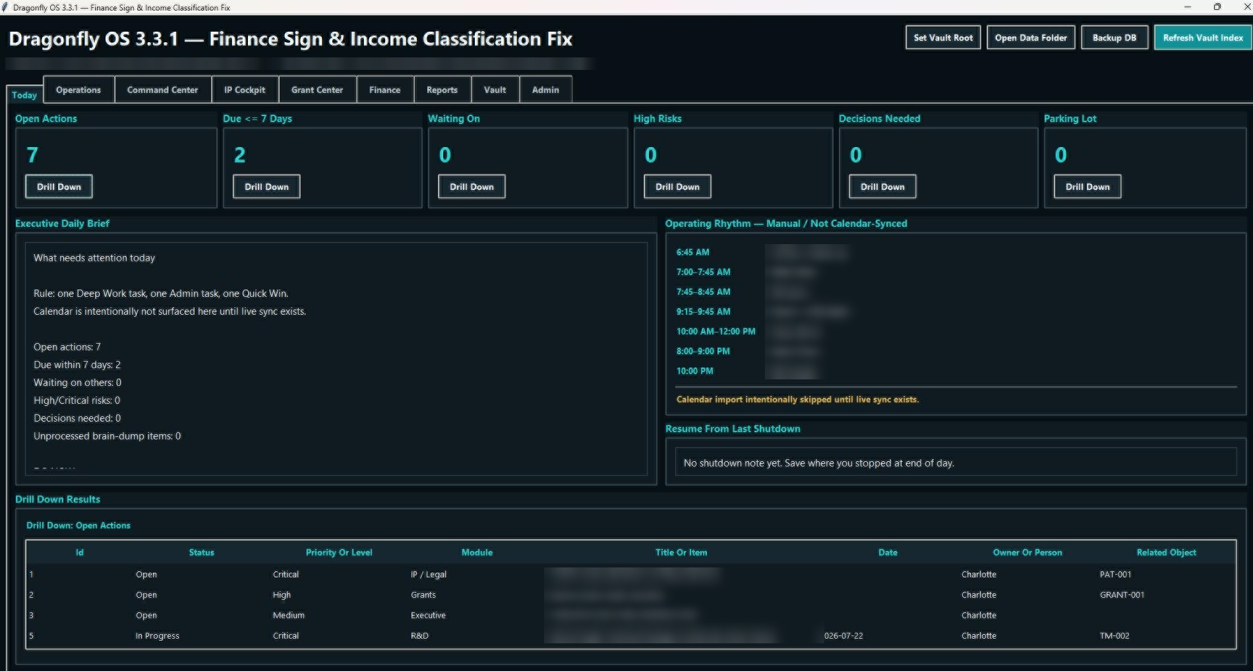Switch to the Today tab
1253x671 pixels.
(x=24, y=95)
